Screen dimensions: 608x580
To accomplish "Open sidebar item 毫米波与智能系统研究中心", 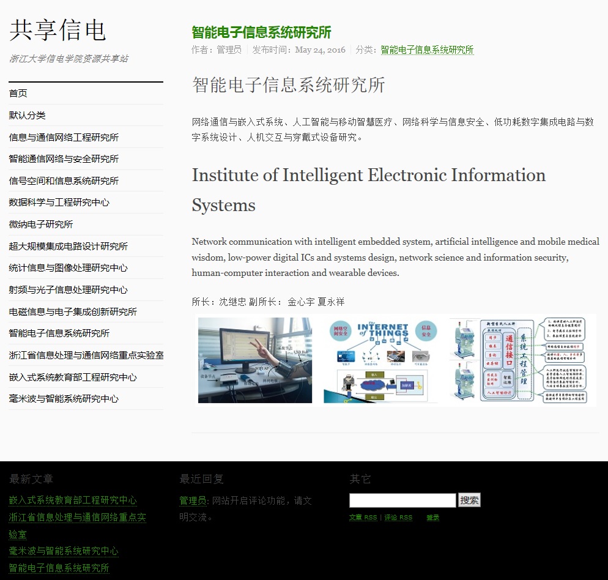I will pyautogui.click(x=64, y=399).
